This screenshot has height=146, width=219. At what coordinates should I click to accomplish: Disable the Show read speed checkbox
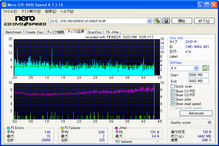[173, 104]
